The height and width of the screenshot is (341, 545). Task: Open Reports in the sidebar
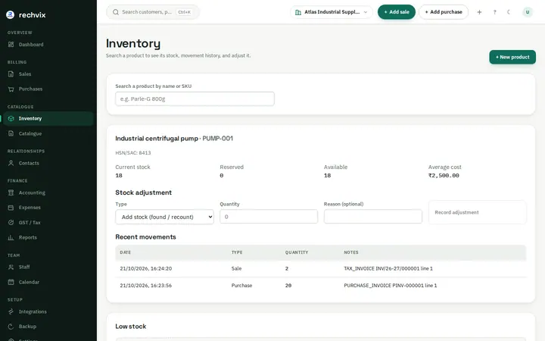tap(47, 238)
